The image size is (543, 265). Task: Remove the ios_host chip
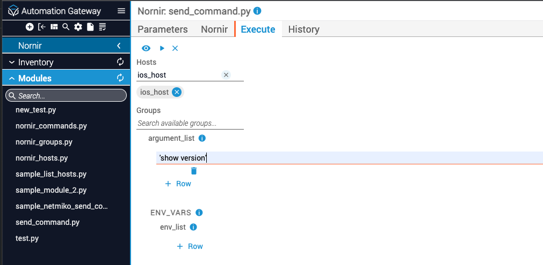point(177,92)
